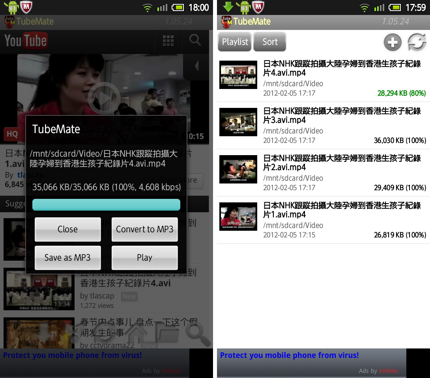The height and width of the screenshot is (378, 430).
Task: Open the Playlist tab
Action: [x=235, y=42]
